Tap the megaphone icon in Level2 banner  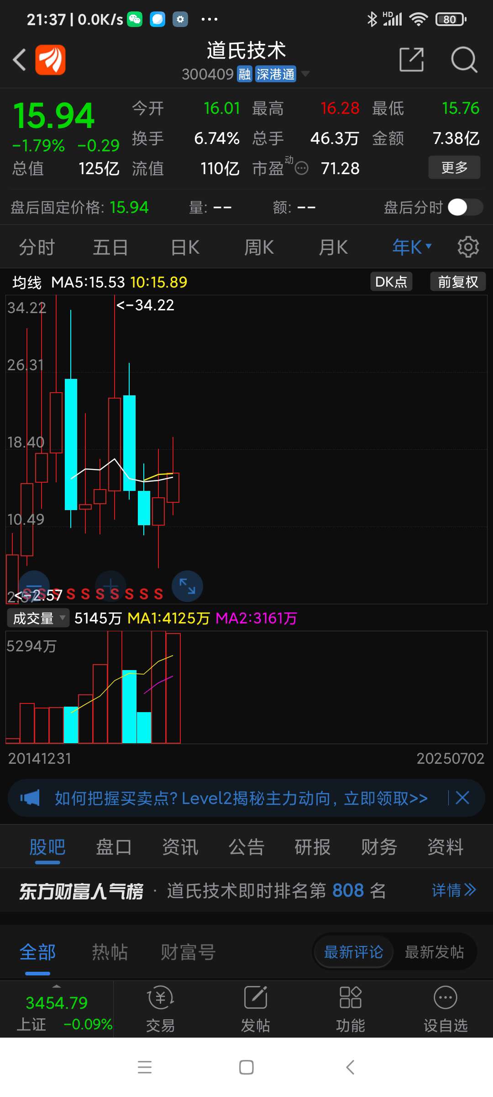click(30, 798)
